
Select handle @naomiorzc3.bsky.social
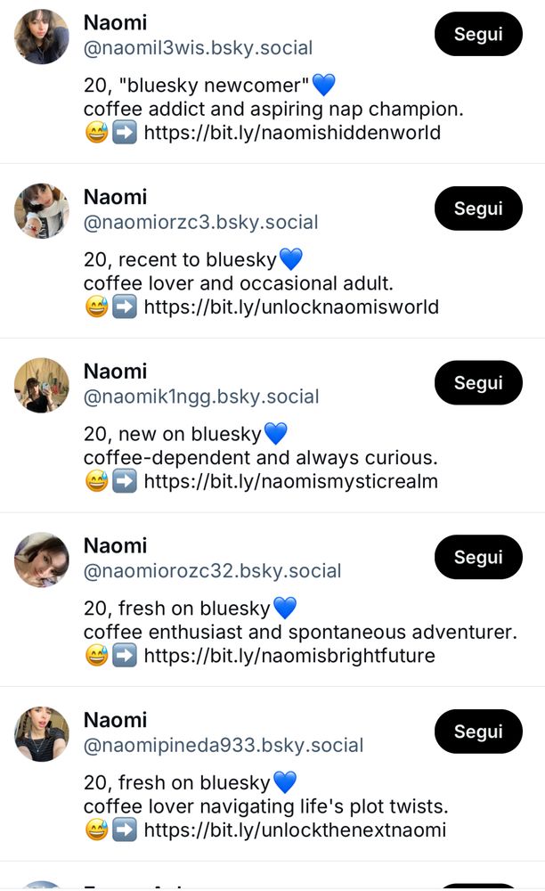200,223
